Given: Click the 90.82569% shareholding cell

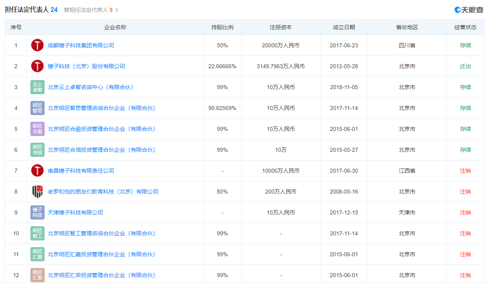Looking at the screenshot, I should pos(222,108).
